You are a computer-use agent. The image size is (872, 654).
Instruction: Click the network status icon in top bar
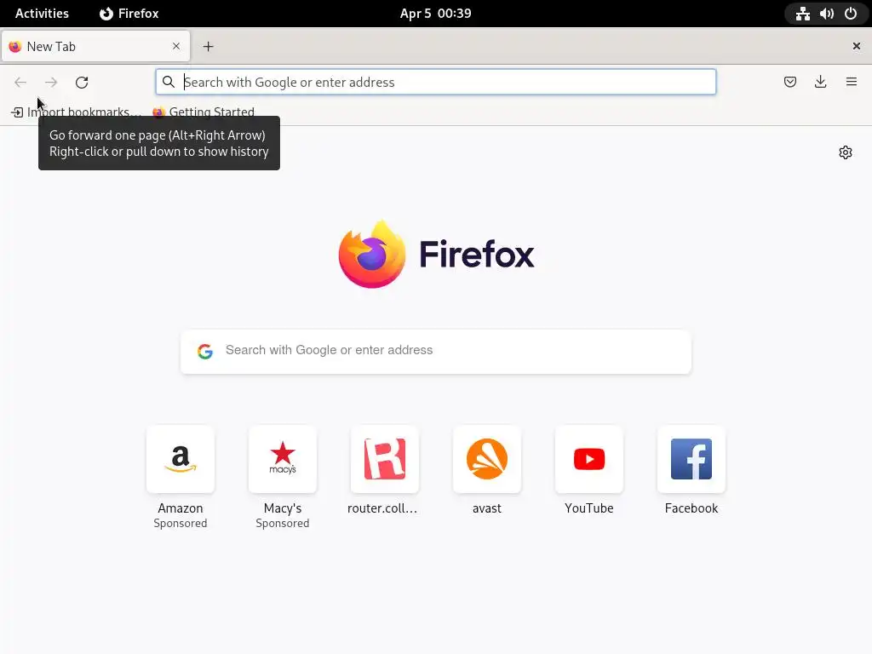(x=802, y=14)
